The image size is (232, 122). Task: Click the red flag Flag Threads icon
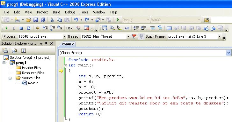click(134, 36)
